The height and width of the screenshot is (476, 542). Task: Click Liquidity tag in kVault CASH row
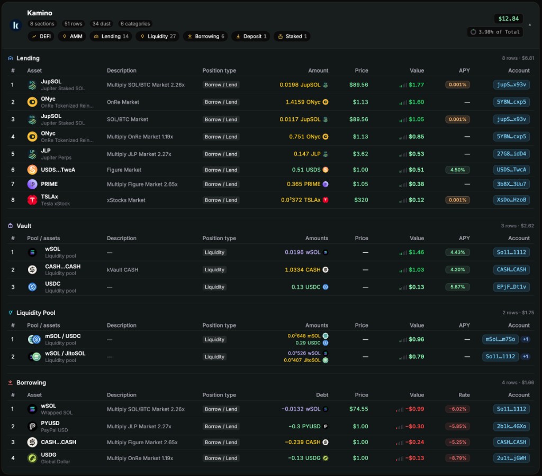(214, 270)
